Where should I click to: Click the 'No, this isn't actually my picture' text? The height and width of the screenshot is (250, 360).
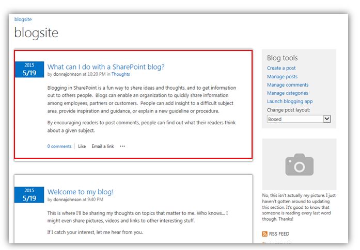click(x=299, y=207)
